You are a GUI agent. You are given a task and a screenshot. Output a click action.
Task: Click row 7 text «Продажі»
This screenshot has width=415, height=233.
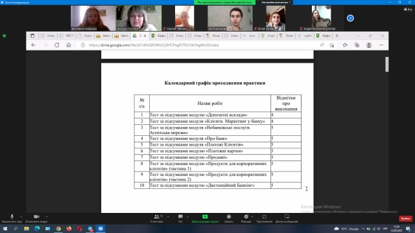(216, 157)
